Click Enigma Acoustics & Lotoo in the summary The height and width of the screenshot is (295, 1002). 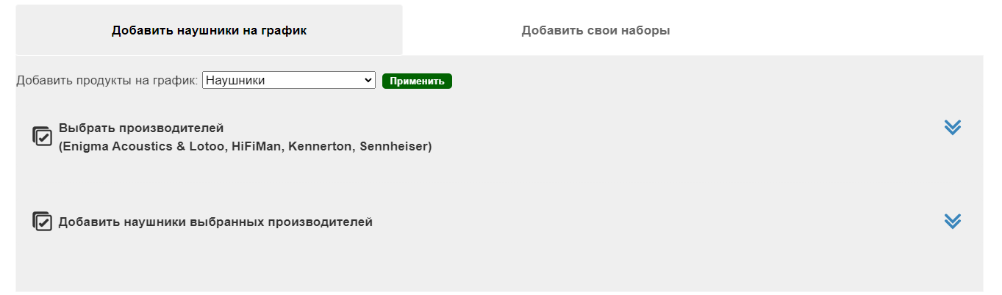(143, 147)
